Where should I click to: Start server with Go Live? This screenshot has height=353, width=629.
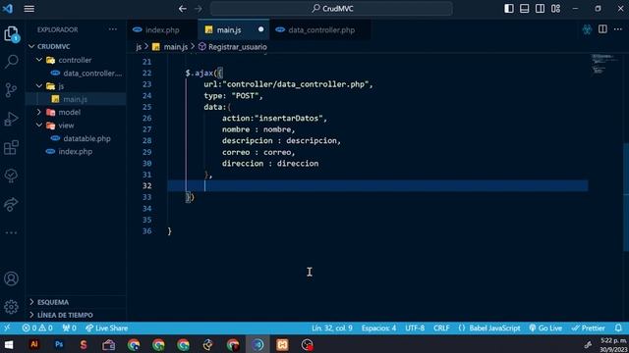[545, 328]
